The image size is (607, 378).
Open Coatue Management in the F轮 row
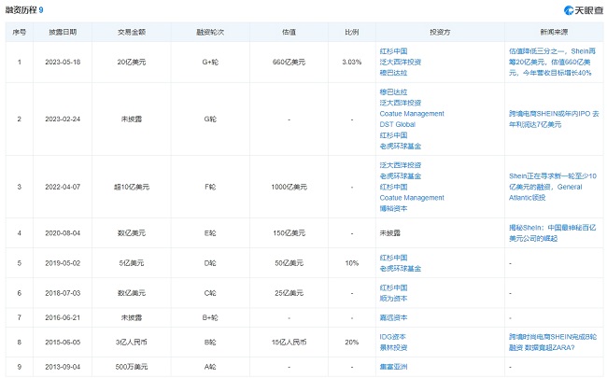(412, 198)
